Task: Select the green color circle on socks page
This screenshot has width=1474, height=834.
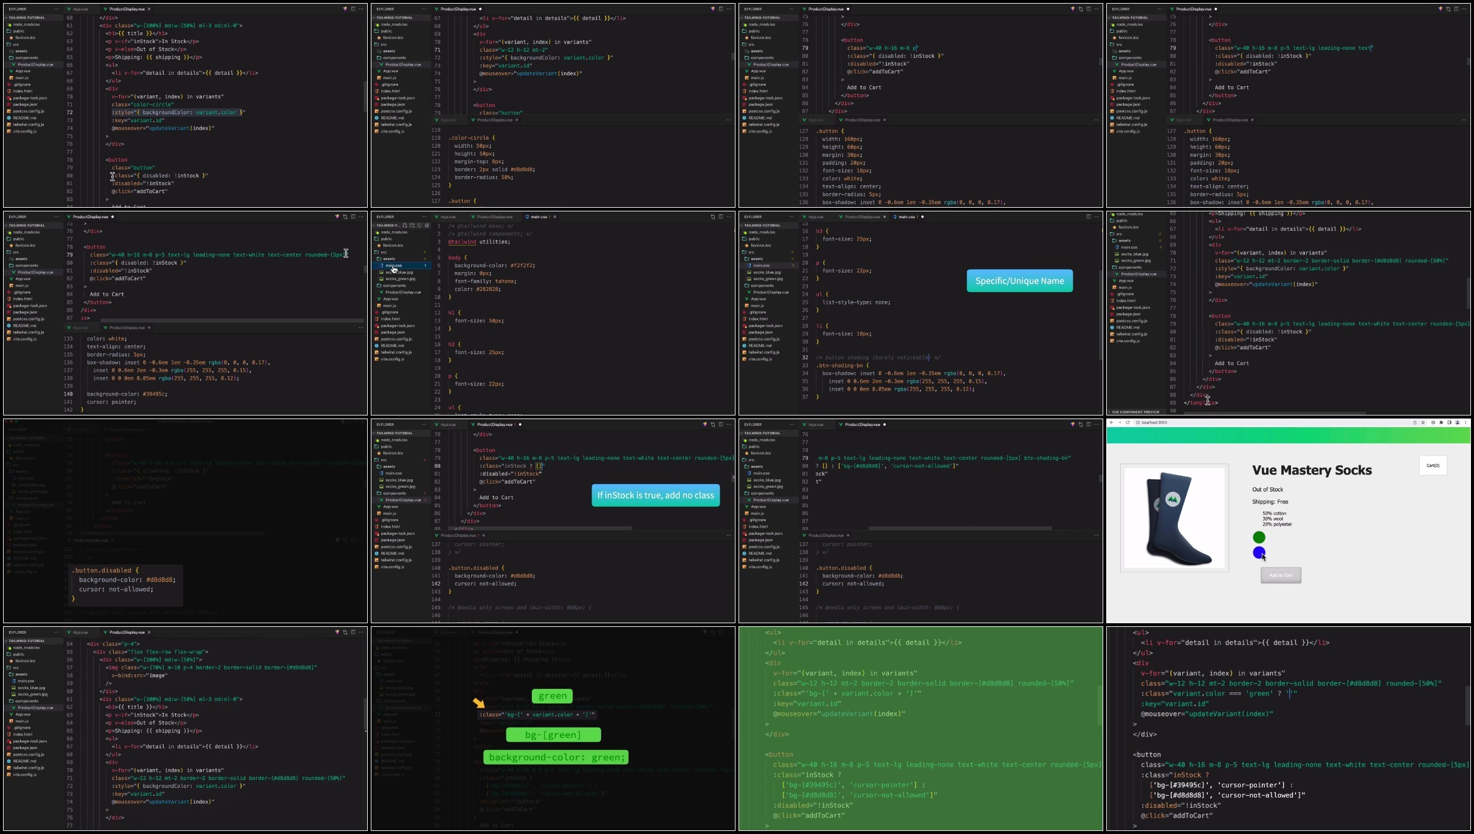Action: pos(1259,537)
